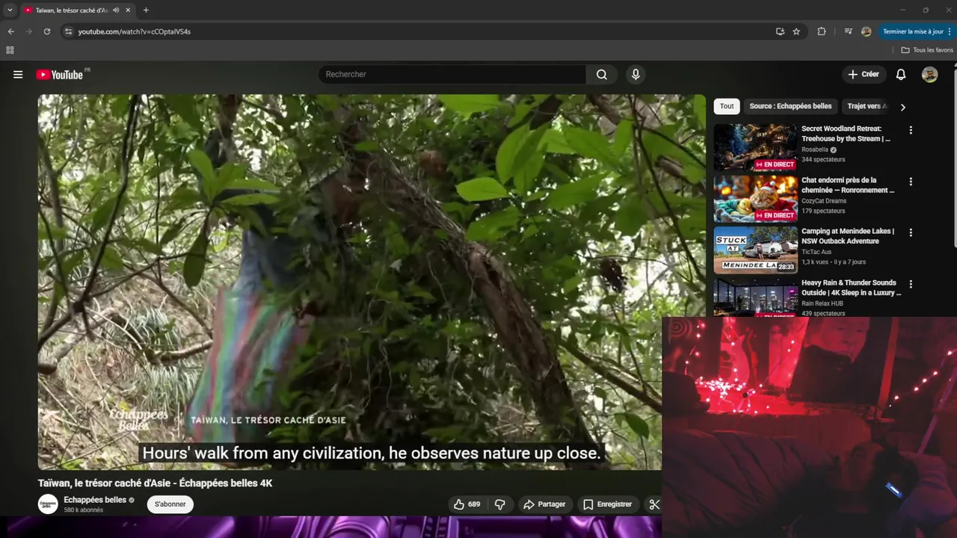957x538 pixels.
Task: Open Heavy Rain & Thunder Sounds thumbnail
Action: click(x=755, y=297)
